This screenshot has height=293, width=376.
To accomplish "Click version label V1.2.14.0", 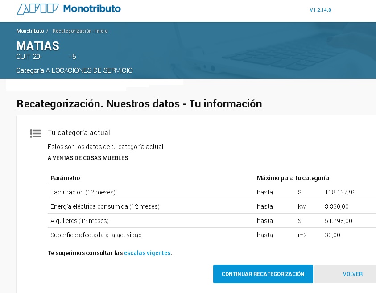I will click(x=320, y=10).
